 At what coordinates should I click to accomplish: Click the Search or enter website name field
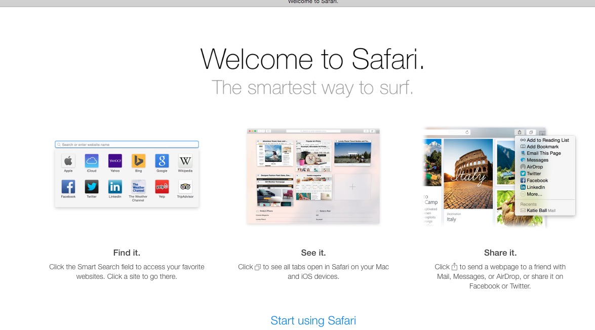[127, 145]
